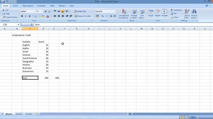Open Fill options
The image size is (213, 119).
174,14
